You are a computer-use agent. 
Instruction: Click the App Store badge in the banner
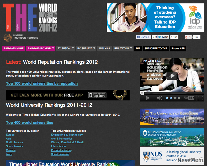pyautogui.click(x=97, y=95)
